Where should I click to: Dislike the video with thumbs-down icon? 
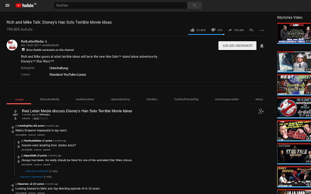[213, 30]
